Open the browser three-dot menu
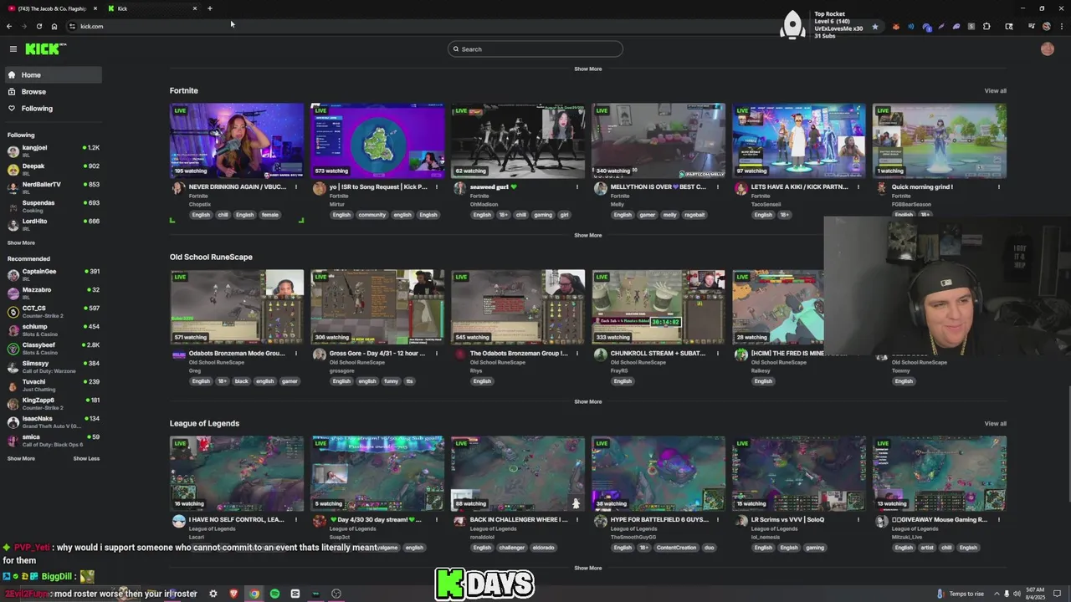This screenshot has width=1071, height=602. click(1062, 26)
